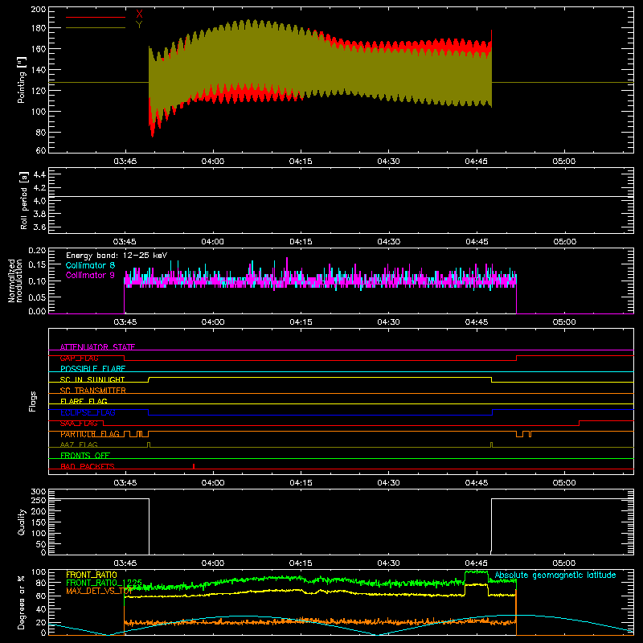Image resolution: width=643 pixels, height=643 pixels.
Task: Select the SC_TRANSMITTER flag label
Action: pyautogui.click(x=92, y=391)
